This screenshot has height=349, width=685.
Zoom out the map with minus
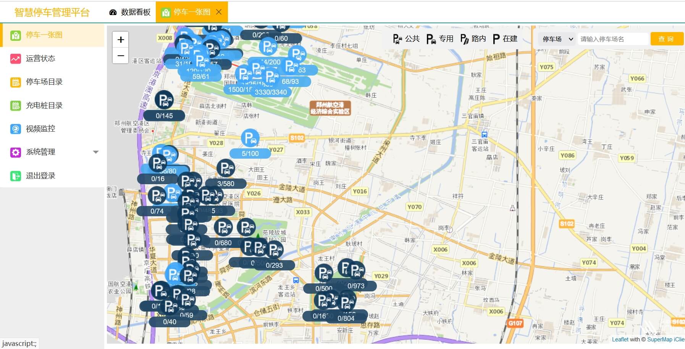click(x=121, y=56)
